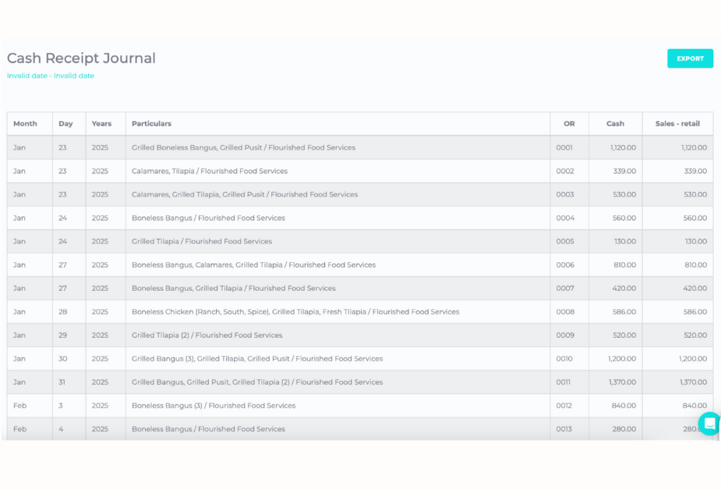Click the Years column header
Image resolution: width=721 pixels, height=490 pixels.
(101, 123)
